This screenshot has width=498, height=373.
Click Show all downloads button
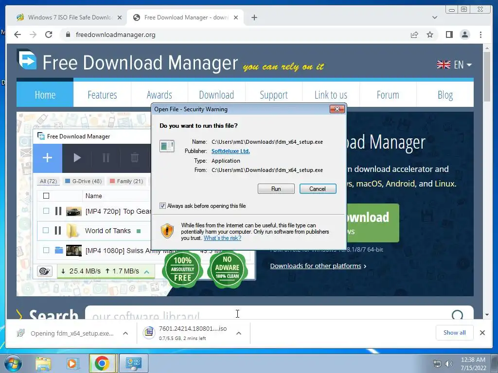click(455, 333)
